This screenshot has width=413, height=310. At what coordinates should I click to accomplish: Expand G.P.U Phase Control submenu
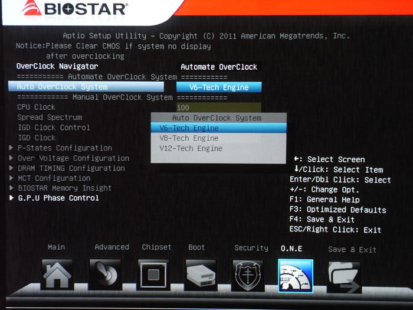[58, 198]
